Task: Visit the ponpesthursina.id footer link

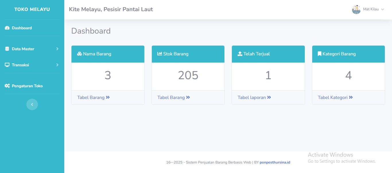Action: point(275,162)
